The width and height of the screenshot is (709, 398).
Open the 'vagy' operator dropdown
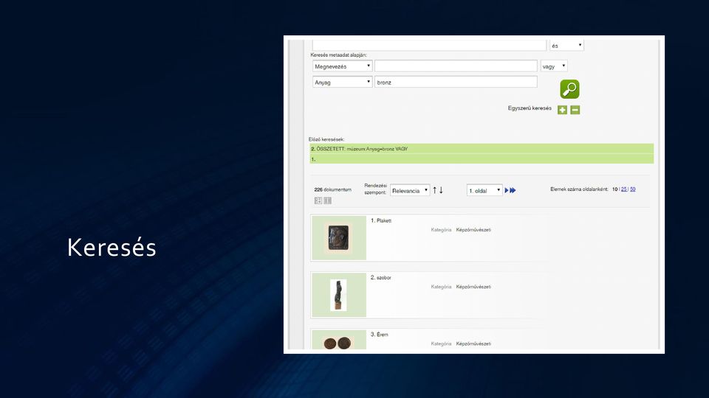pos(554,66)
